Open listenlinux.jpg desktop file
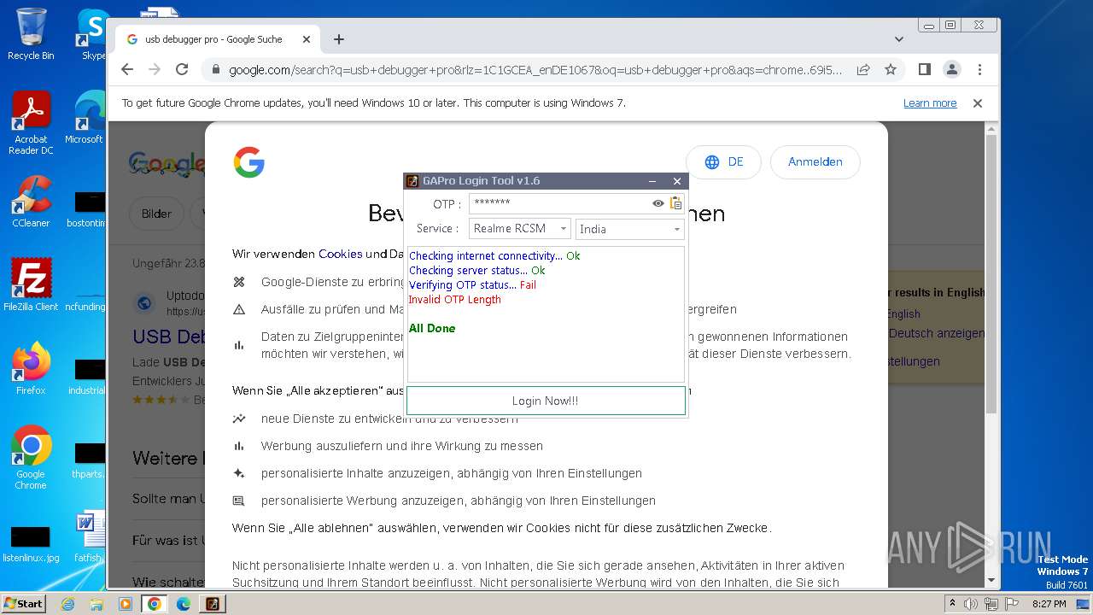Image resolution: width=1093 pixels, height=615 pixels. pos(31,544)
